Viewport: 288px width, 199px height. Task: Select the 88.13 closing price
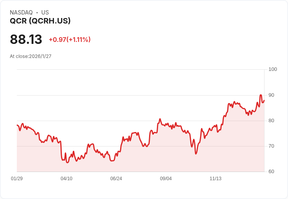click(x=26, y=40)
